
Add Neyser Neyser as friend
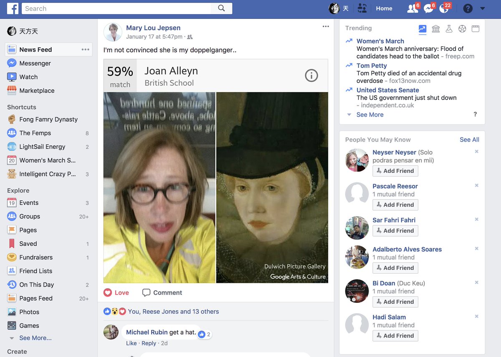395,171
